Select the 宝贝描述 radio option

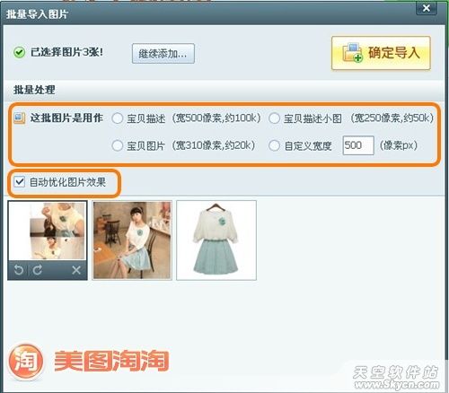click(x=117, y=118)
